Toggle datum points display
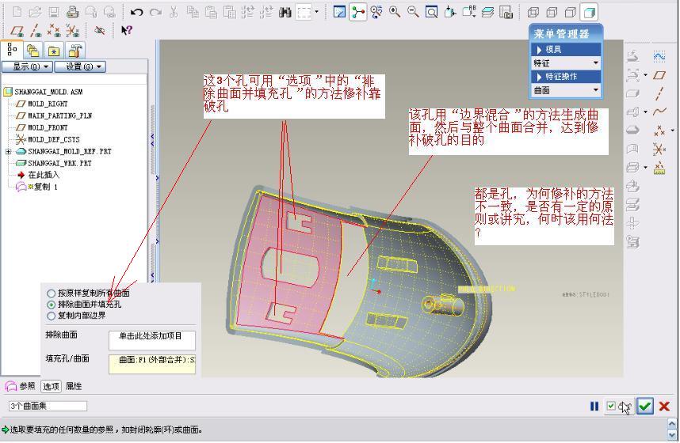 (54, 31)
